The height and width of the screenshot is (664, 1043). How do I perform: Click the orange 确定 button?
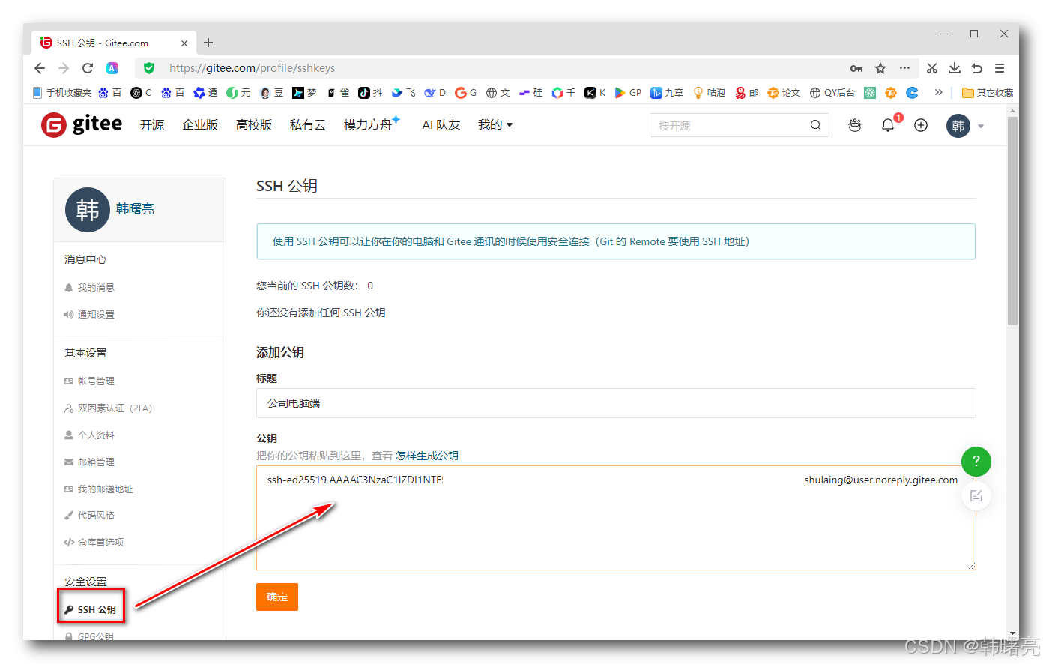point(277,597)
